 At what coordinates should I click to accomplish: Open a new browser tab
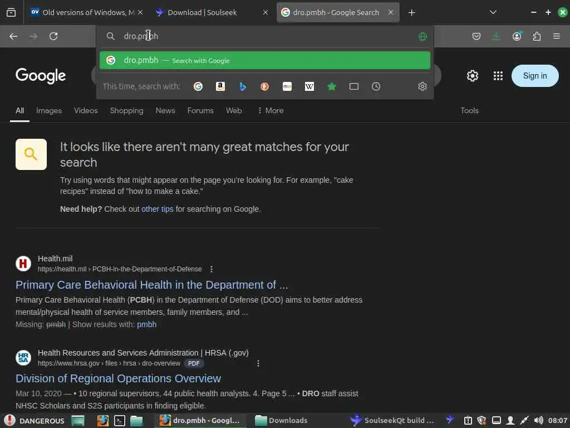click(x=411, y=13)
